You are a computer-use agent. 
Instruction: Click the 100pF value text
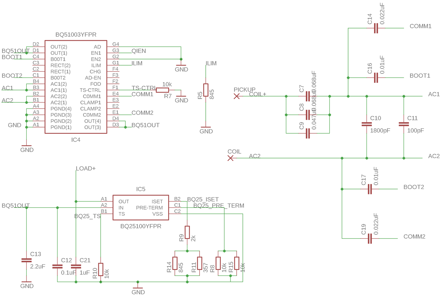[x=416, y=131]
